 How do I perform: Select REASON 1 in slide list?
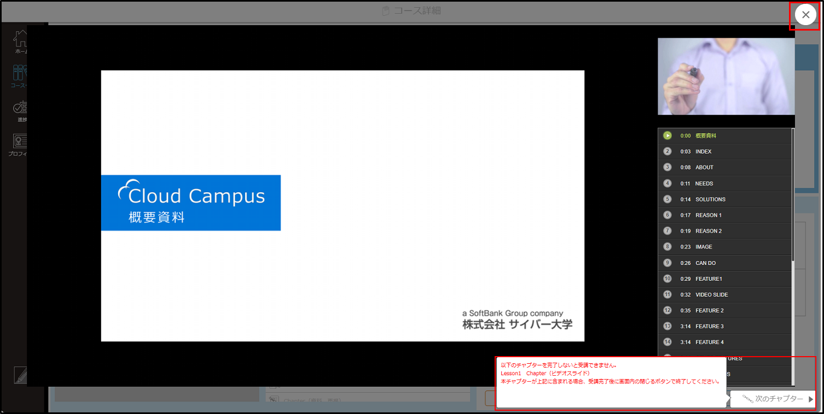pos(724,215)
